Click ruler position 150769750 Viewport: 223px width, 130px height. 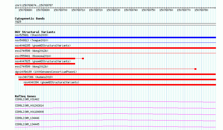point(148,10)
